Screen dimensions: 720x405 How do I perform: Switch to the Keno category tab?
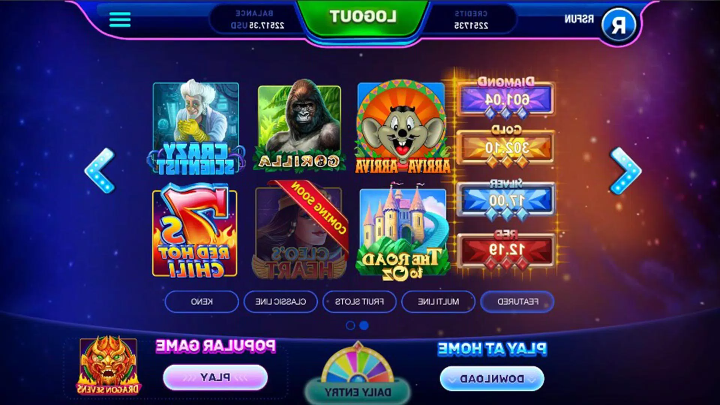click(202, 301)
